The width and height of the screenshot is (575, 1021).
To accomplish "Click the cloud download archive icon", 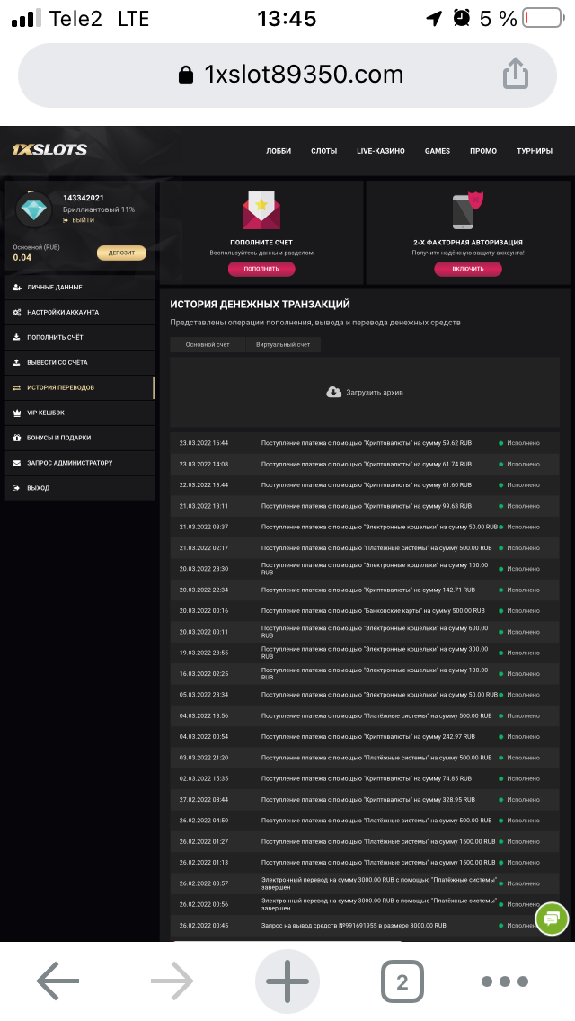I will coord(334,392).
